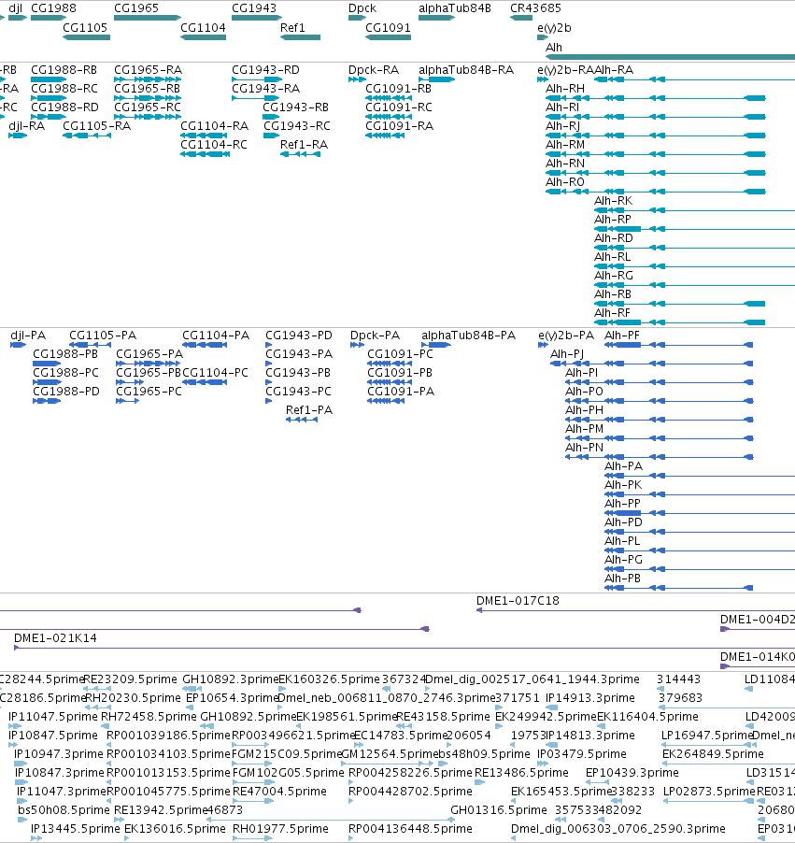Select transcript label Alh-RK

[614, 201]
